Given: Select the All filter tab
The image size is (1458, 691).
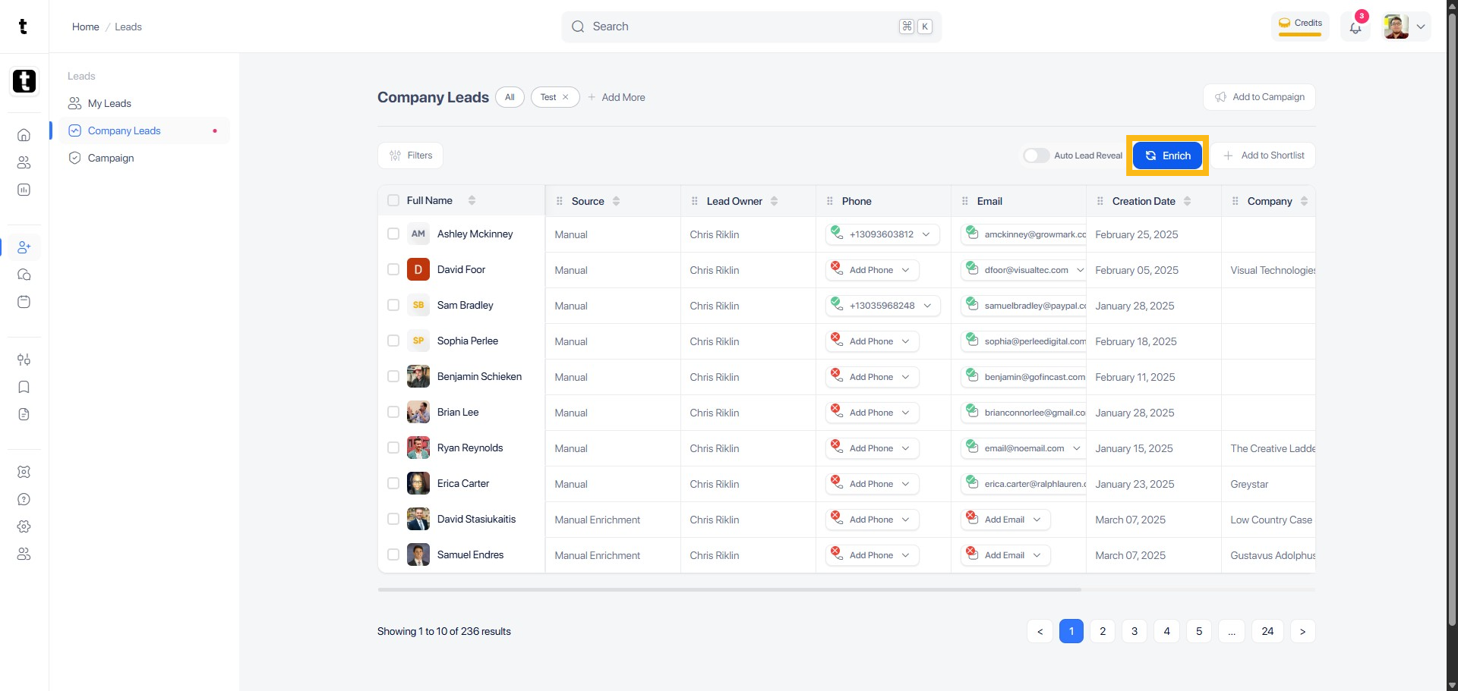Looking at the screenshot, I should tap(510, 97).
